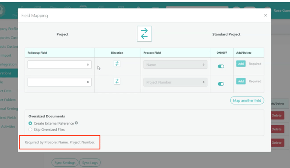
Task: Open Company Profile in sidebar
Action: click(9, 29)
